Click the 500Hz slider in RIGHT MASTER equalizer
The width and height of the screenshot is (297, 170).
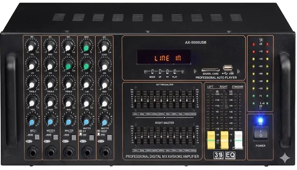coord(154,136)
